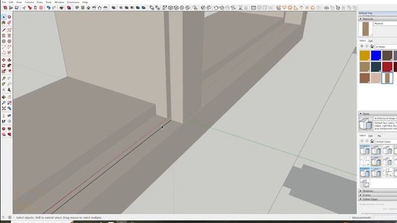Select the Select arrow tool
The height and width of the screenshot is (223, 397).
pyautogui.click(x=4, y=17)
